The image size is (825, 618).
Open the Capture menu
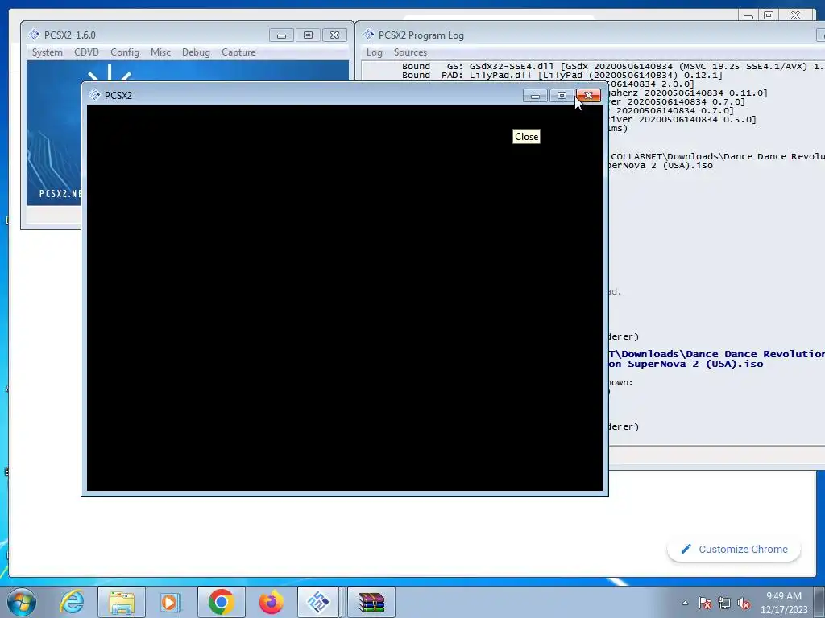point(238,52)
